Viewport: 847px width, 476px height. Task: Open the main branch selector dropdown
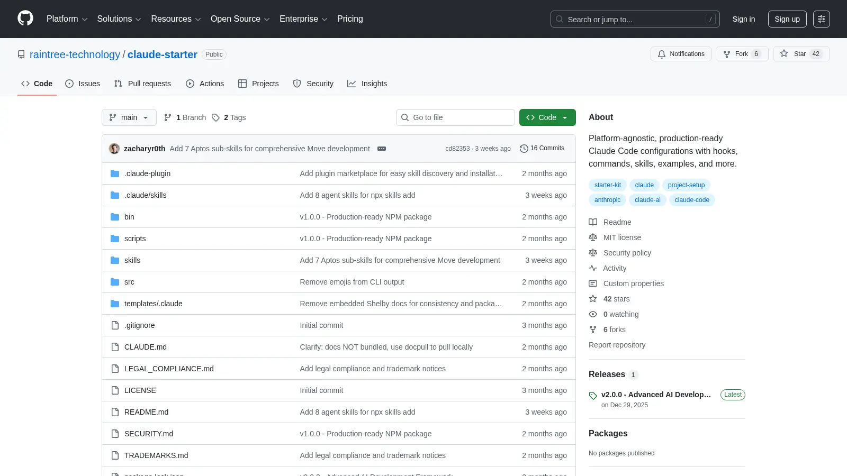(129, 117)
